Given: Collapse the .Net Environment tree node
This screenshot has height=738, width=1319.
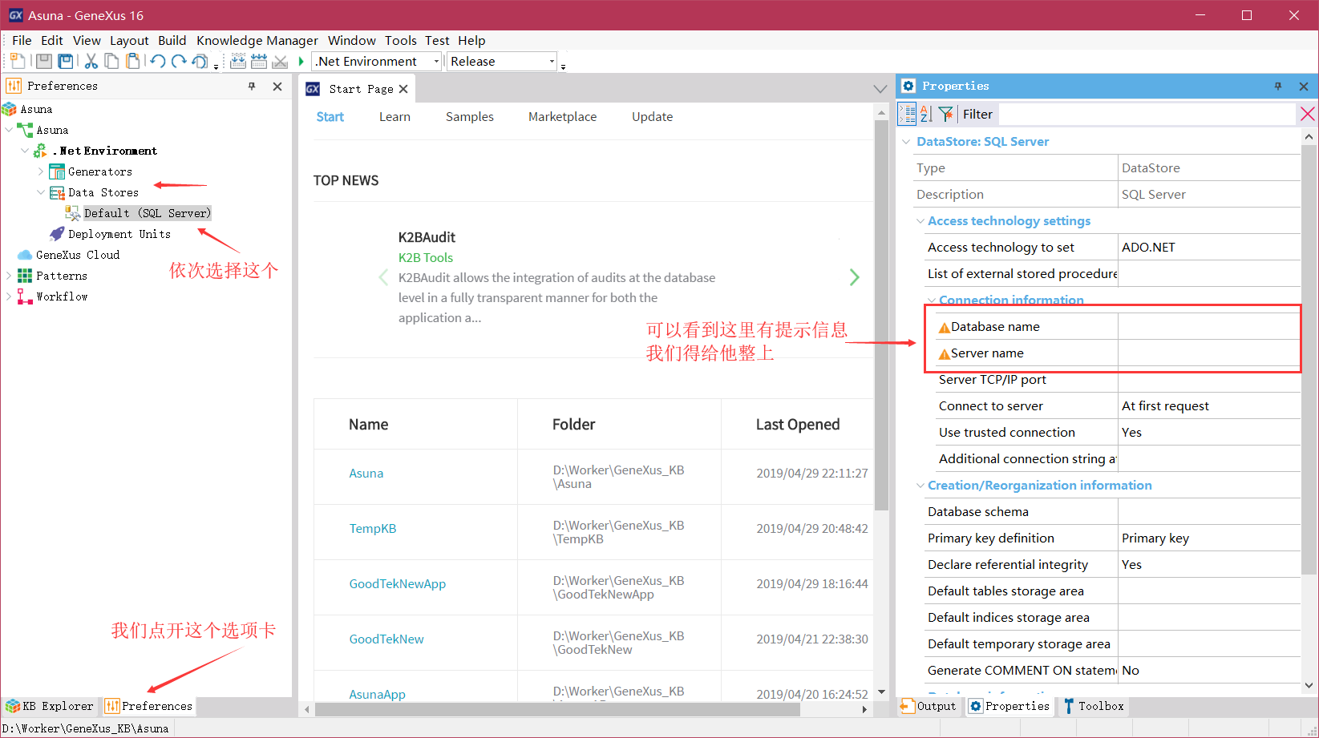Looking at the screenshot, I should [25, 151].
